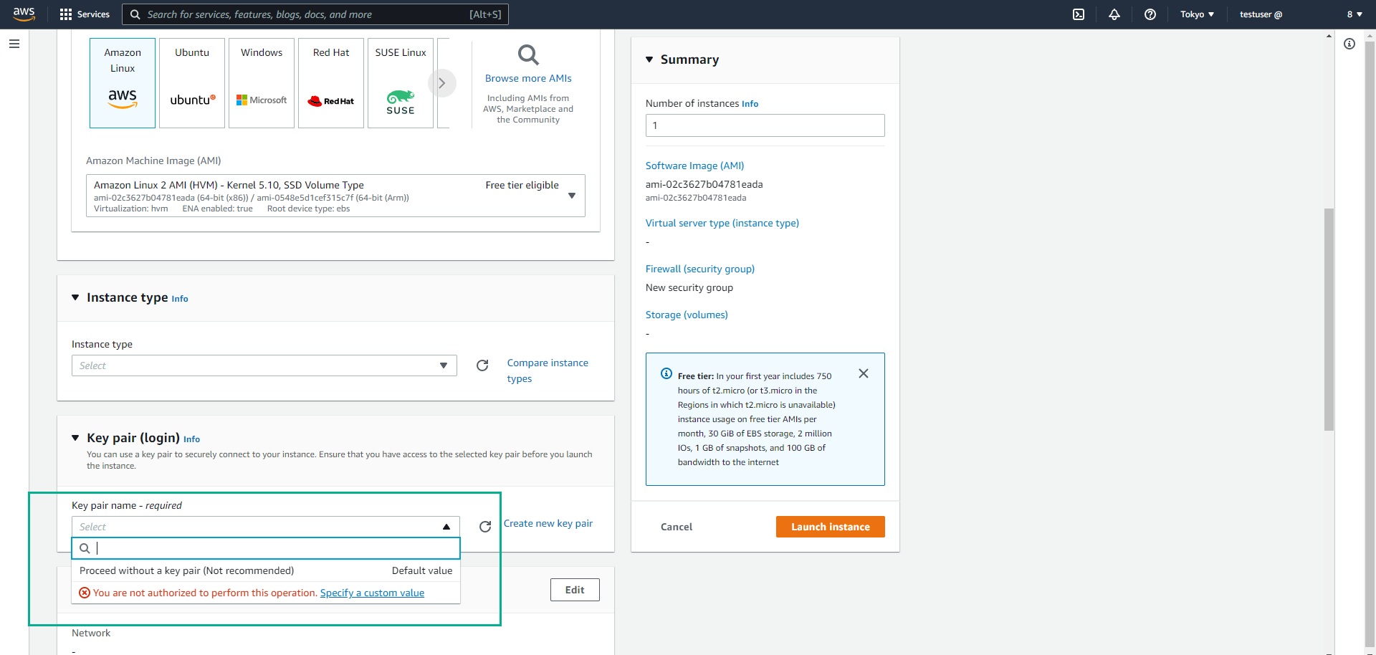The height and width of the screenshot is (655, 1376).
Task: Open Info link next to Key pair (login)
Action: (191, 439)
